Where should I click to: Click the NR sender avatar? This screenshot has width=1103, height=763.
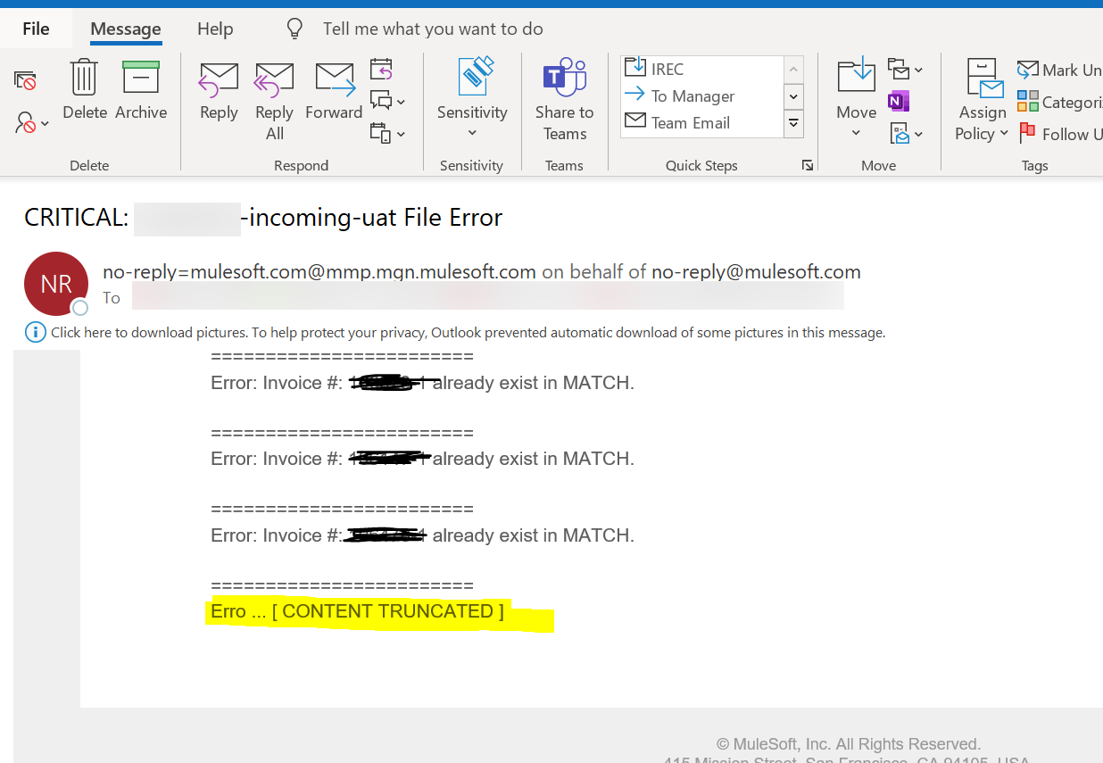coord(56,284)
